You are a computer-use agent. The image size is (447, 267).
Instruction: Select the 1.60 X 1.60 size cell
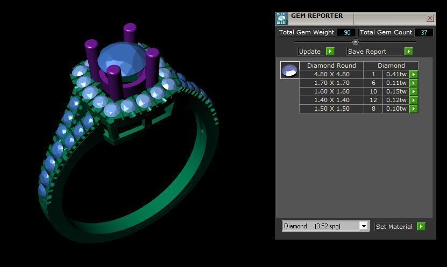tap(331, 91)
